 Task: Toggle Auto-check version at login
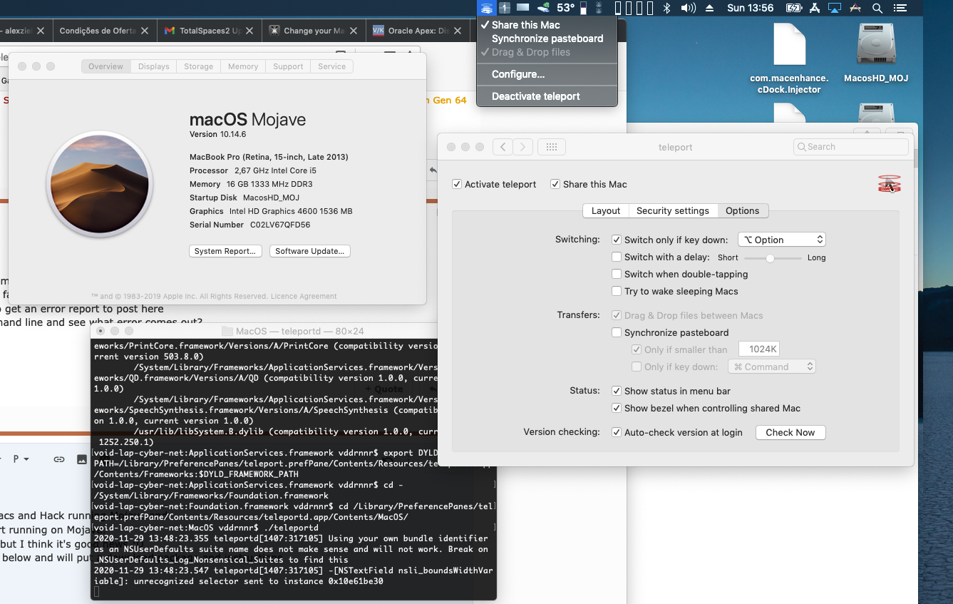point(617,432)
